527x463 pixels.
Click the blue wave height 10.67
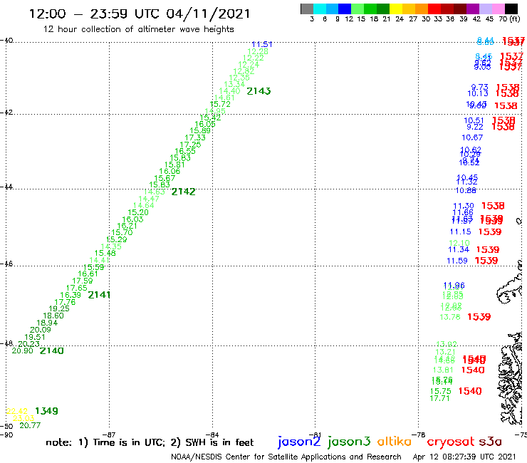click(x=472, y=137)
